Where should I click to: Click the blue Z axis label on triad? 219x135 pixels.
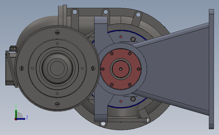(x=27, y=117)
